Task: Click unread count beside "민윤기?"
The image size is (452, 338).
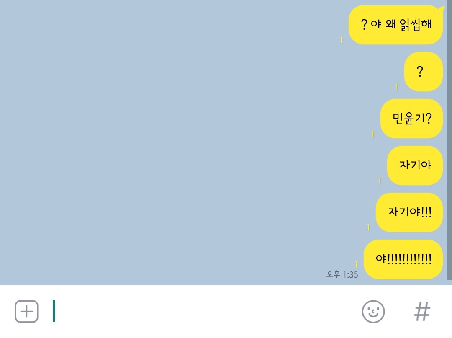Action: point(373,134)
